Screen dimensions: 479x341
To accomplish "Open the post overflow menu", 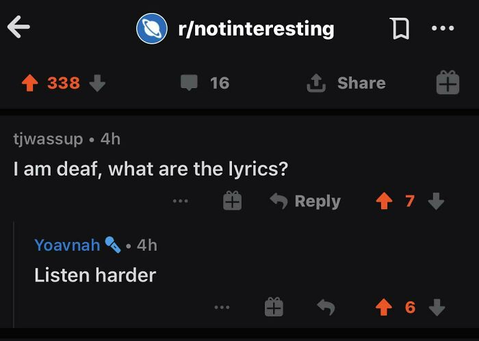I will tap(443, 29).
